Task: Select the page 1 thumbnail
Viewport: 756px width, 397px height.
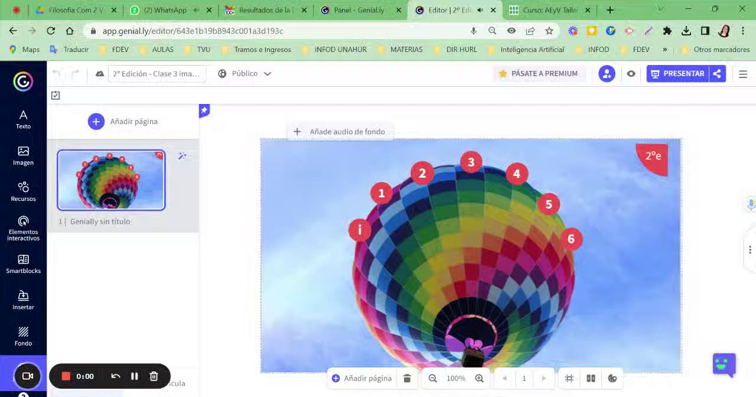Action: click(x=111, y=180)
